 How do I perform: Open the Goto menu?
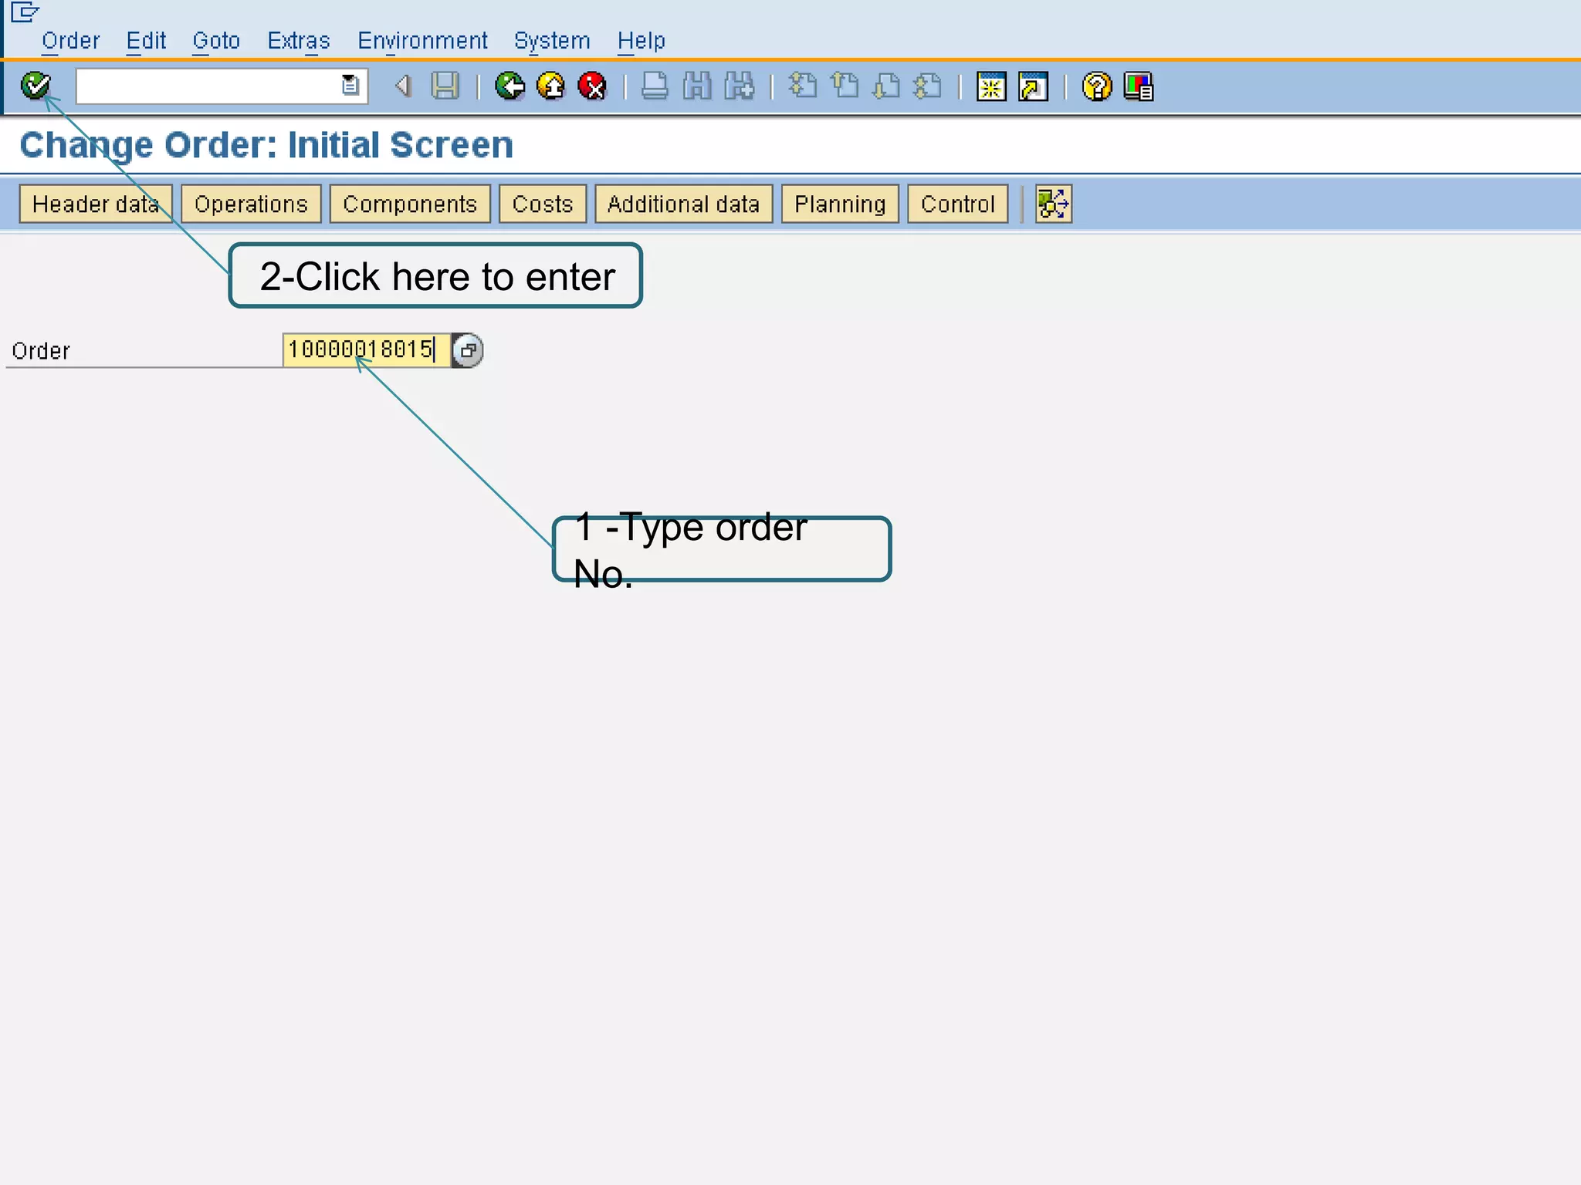tap(216, 40)
